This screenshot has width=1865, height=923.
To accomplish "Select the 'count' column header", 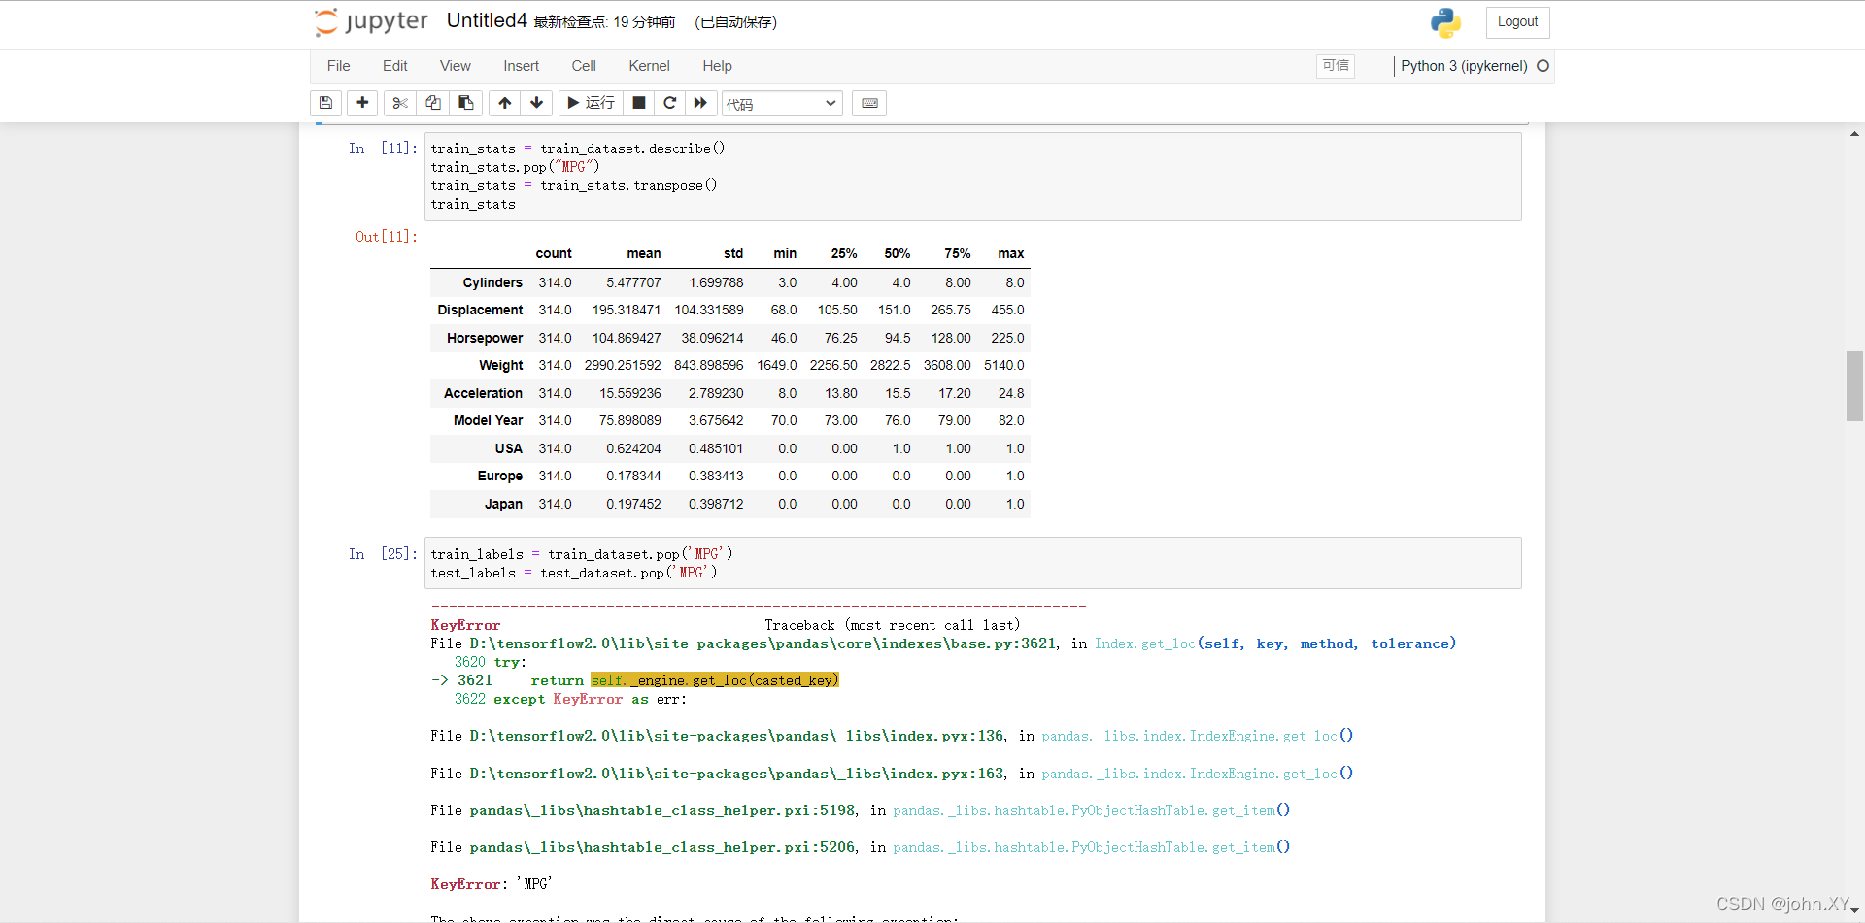I will click(x=554, y=254).
